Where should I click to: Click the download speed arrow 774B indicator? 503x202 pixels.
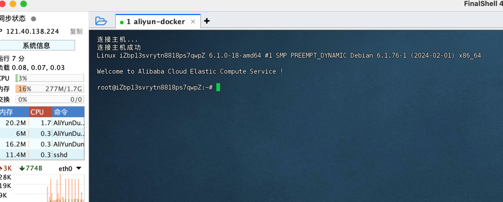(31, 168)
